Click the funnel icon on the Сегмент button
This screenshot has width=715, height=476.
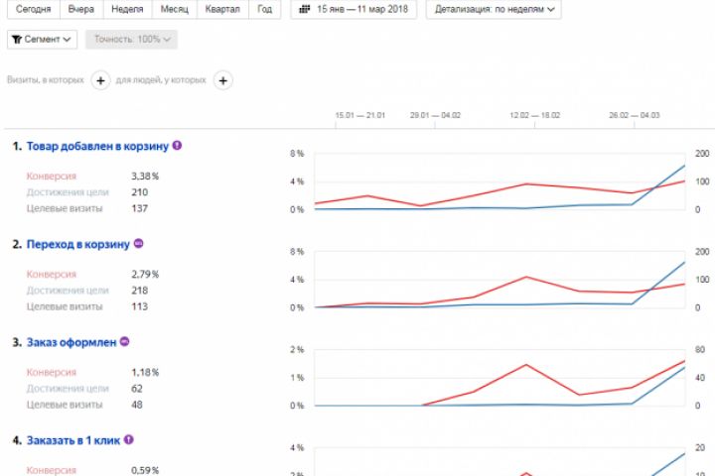click(17, 40)
